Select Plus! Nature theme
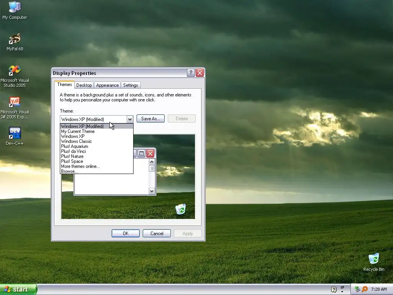This screenshot has width=393, height=295. 96,156
